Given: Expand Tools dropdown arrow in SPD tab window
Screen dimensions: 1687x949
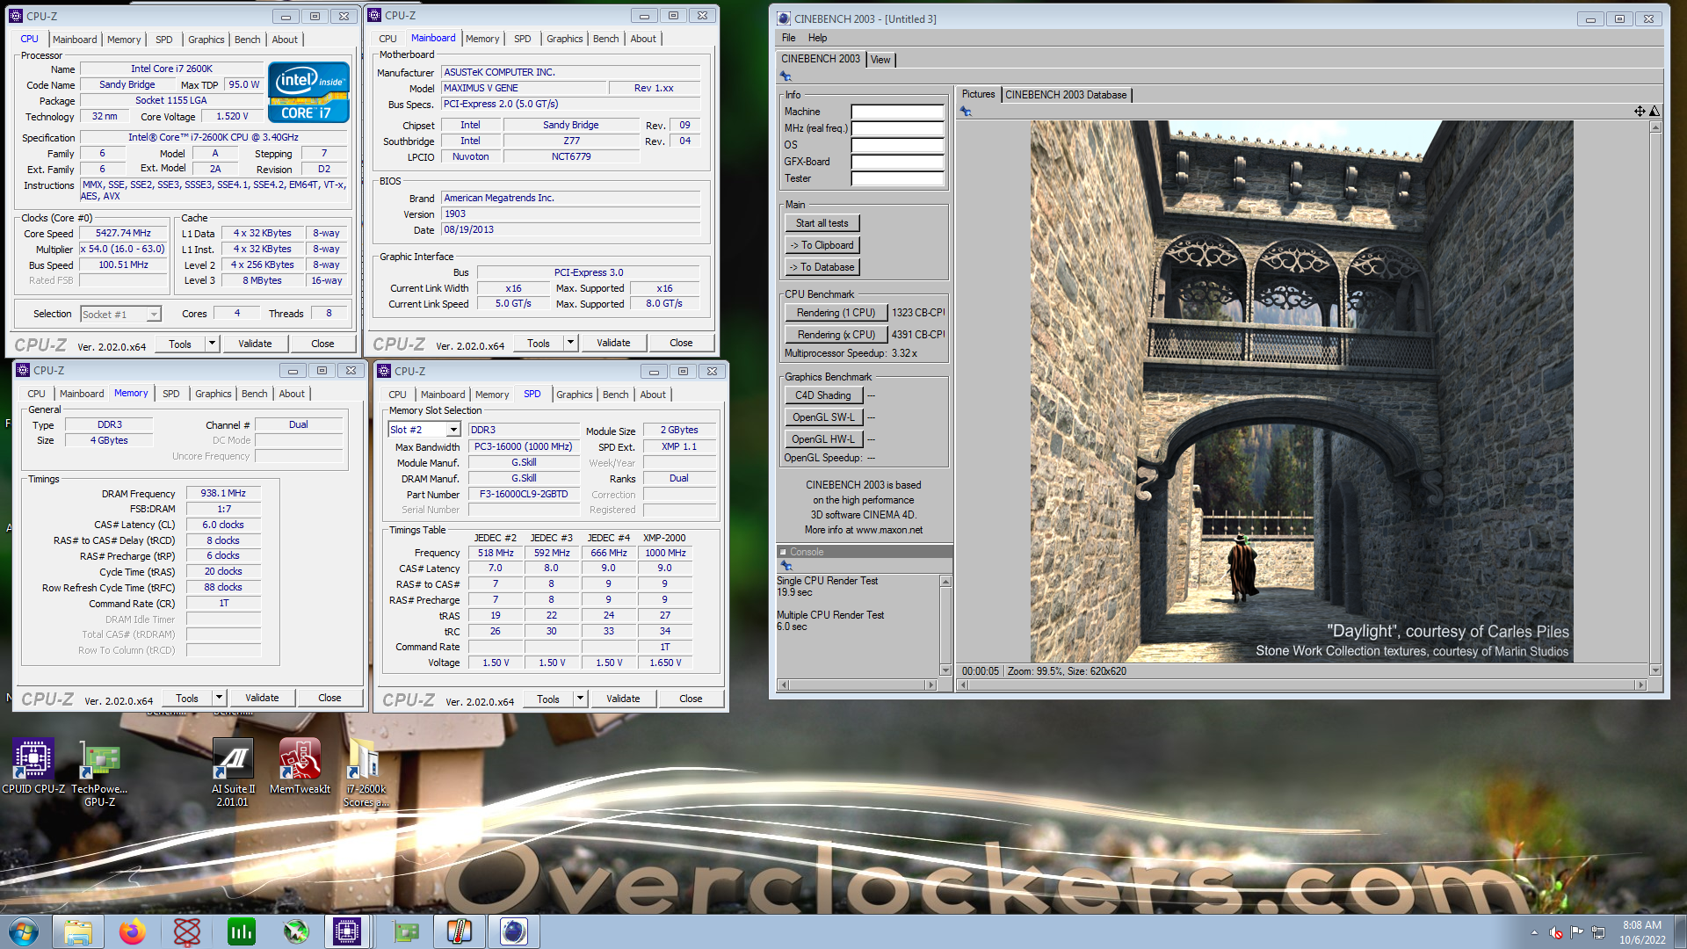Looking at the screenshot, I should pos(580,699).
